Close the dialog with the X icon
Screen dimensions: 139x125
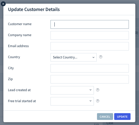tap(3, 4)
